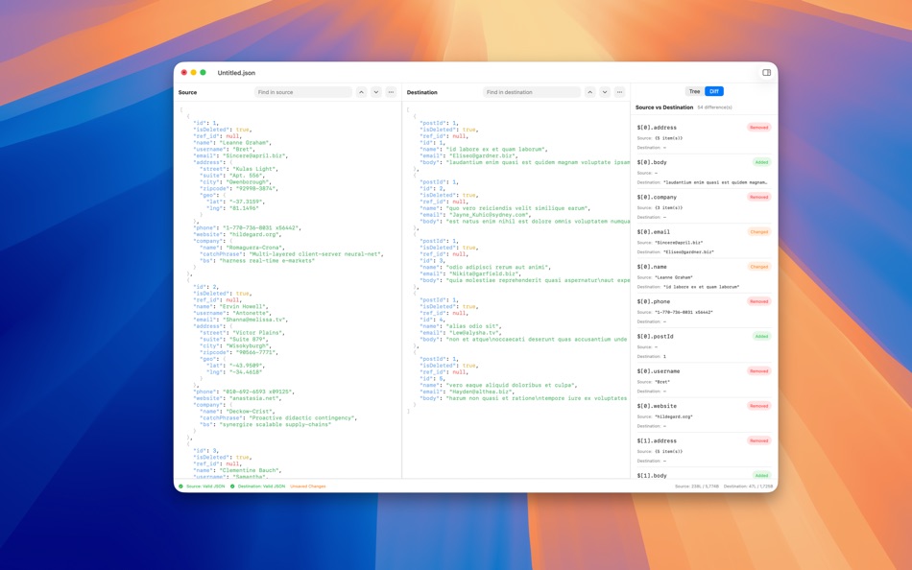This screenshot has width=912, height=570.
Task: Select the Untitled.json title bar label
Action: (x=235, y=72)
